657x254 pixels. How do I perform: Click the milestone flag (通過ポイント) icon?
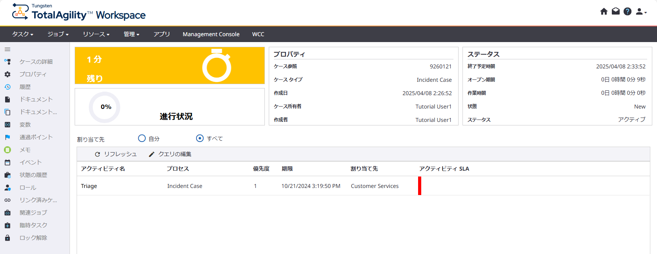(7, 137)
